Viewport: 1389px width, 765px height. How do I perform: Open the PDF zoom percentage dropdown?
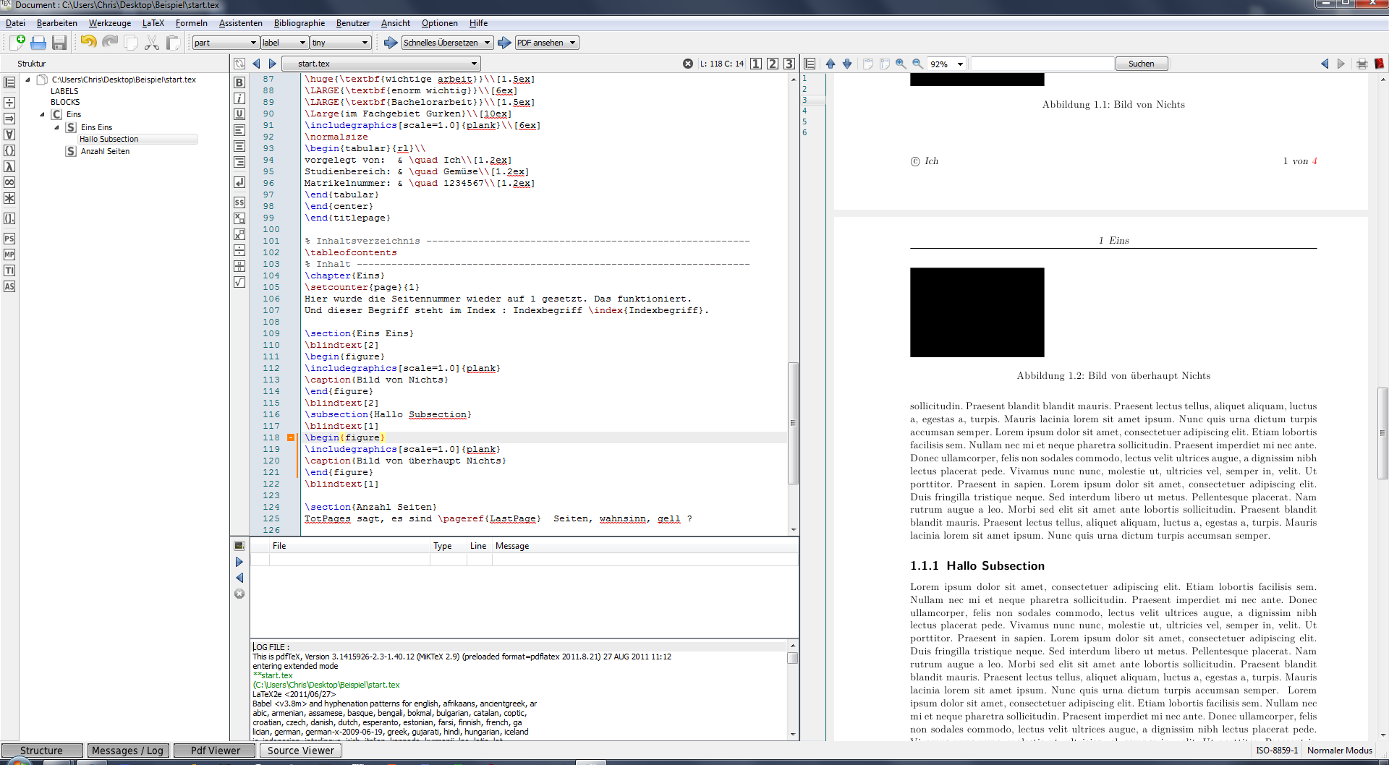coord(960,64)
